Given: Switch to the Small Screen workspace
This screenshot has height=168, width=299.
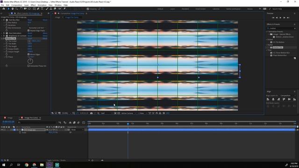Looking at the screenshot, I should [200, 9].
